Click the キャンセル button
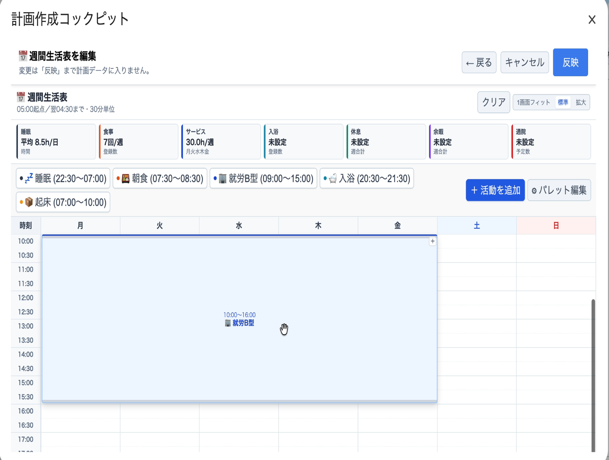 (x=525, y=62)
